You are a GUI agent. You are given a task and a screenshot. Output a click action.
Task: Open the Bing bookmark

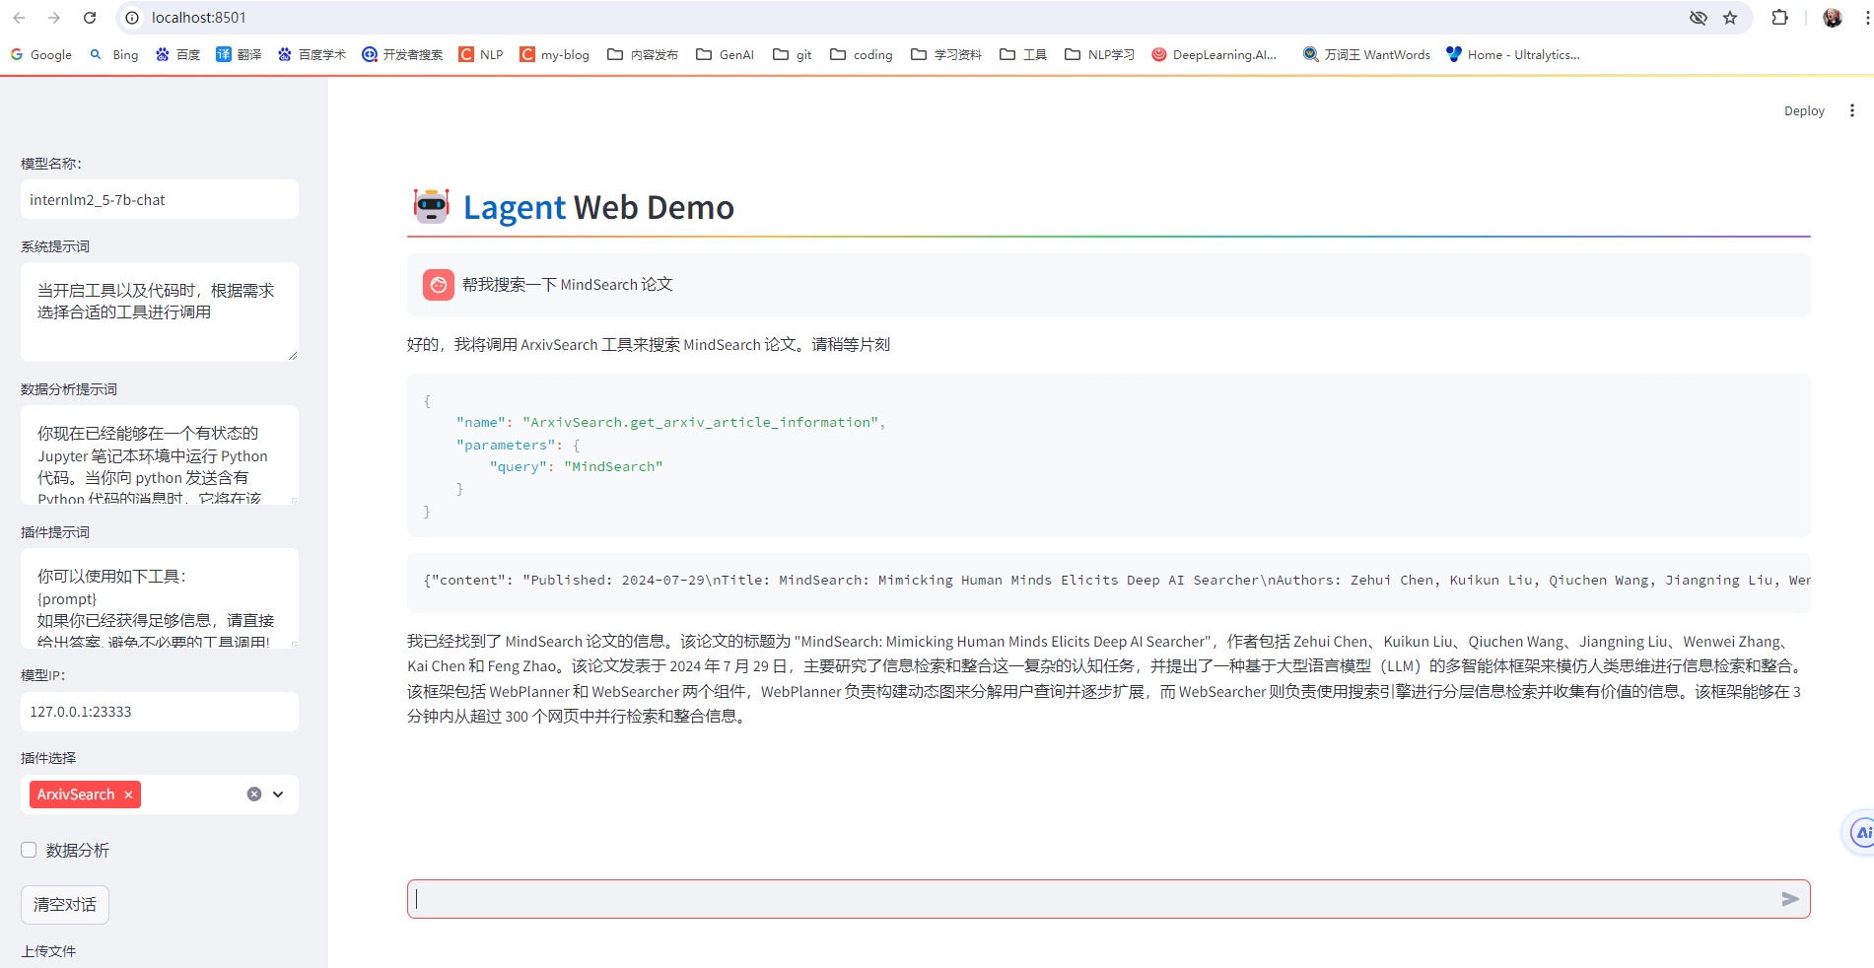[x=114, y=55]
